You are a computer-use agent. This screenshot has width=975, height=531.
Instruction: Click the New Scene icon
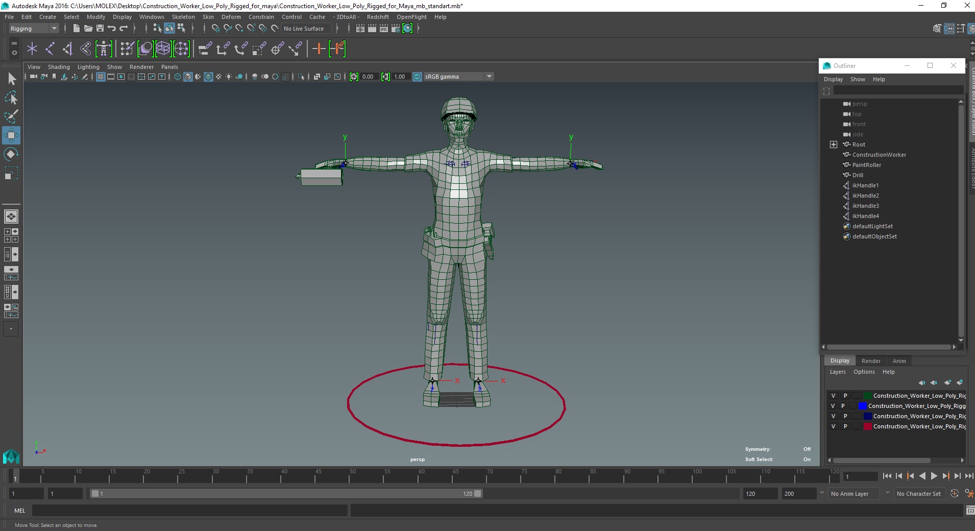pyautogui.click(x=76, y=29)
